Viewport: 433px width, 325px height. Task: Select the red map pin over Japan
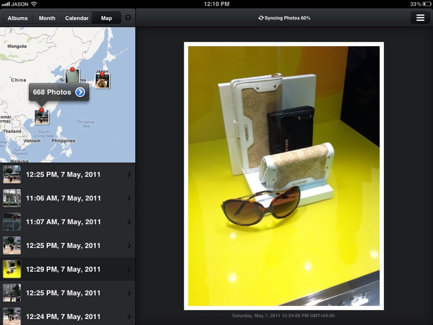(x=102, y=74)
